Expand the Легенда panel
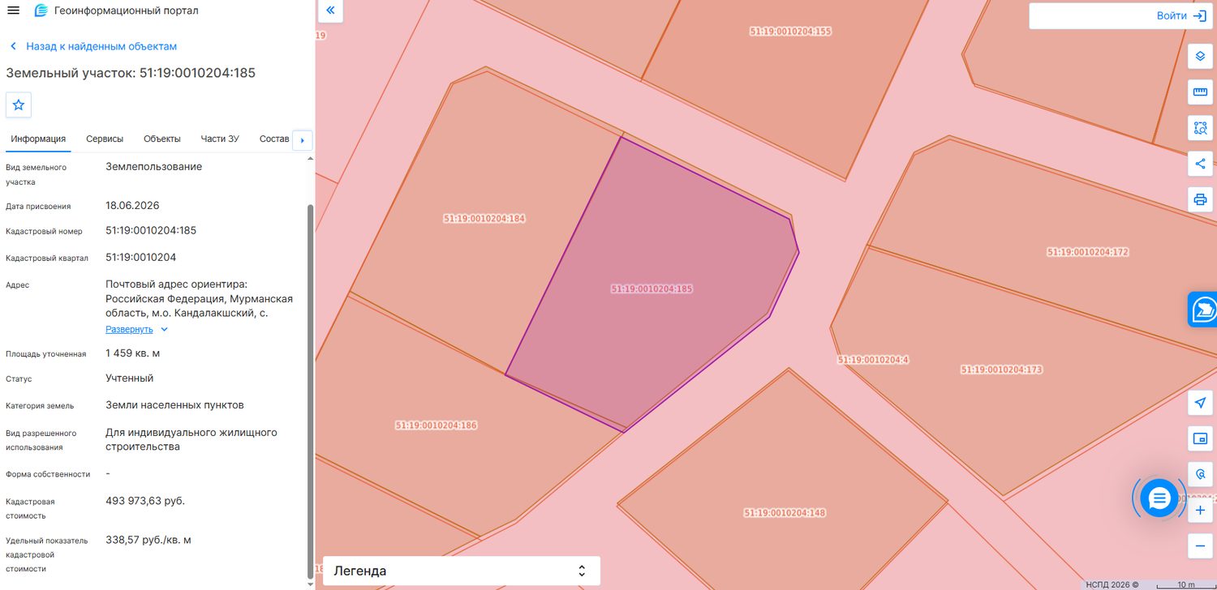The height and width of the screenshot is (590, 1217). pyautogui.click(x=462, y=571)
